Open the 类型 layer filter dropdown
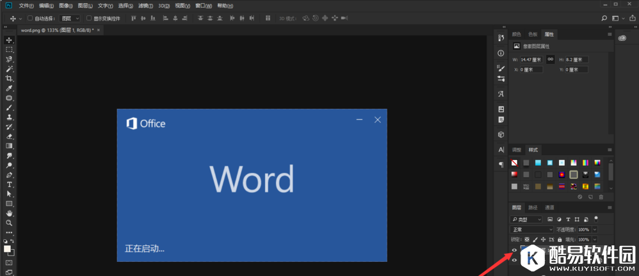This screenshot has width=639, height=276. coord(526,219)
